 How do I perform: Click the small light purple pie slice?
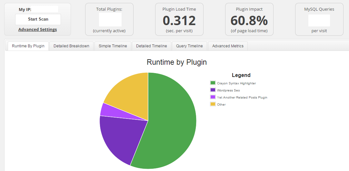pyautogui.click(x=108, y=110)
